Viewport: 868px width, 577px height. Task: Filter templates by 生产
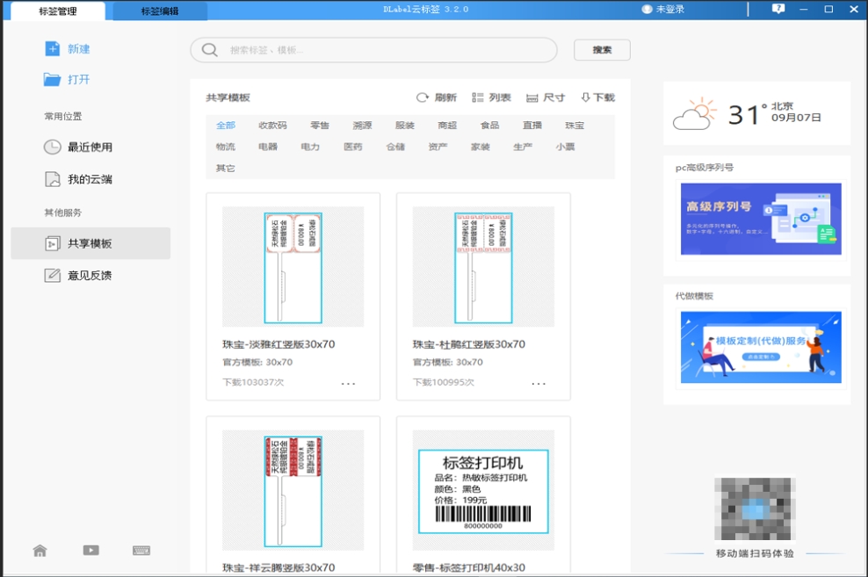[523, 147]
